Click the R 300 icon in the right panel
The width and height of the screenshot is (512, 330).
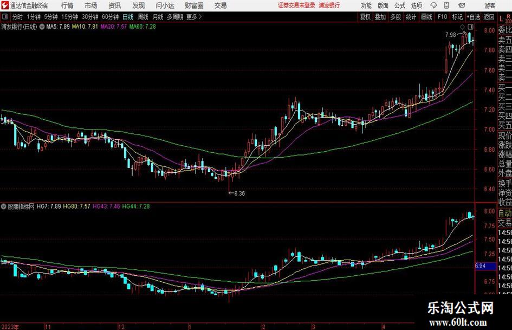(508, 18)
